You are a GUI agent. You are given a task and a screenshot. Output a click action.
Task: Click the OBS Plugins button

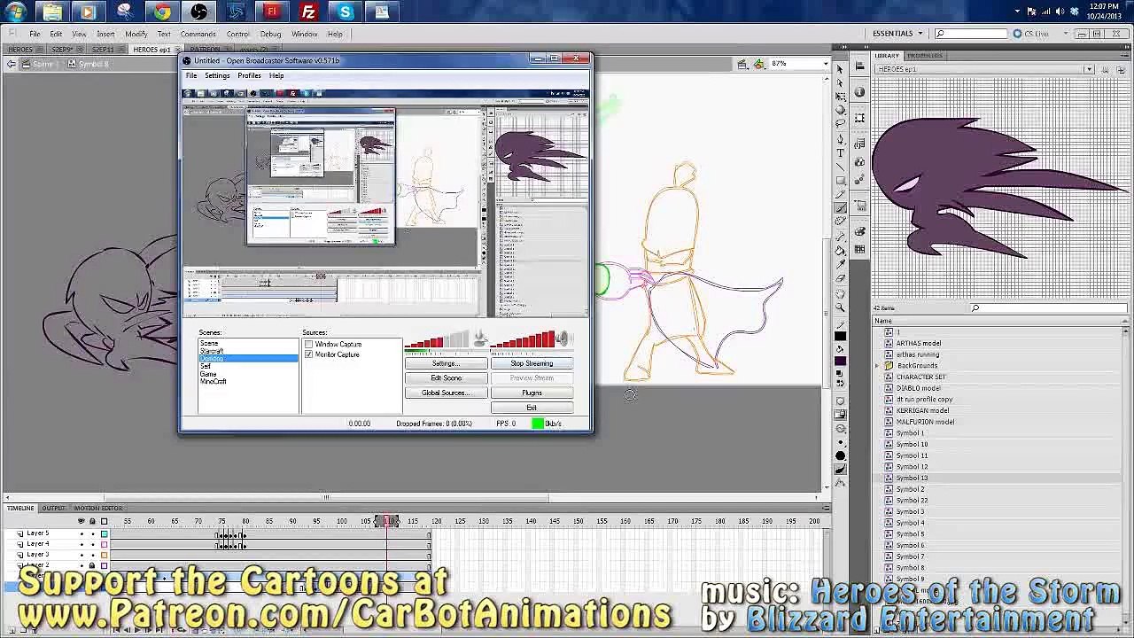[532, 393]
